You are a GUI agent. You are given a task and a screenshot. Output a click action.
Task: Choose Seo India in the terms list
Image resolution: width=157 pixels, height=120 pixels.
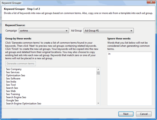point(11,82)
